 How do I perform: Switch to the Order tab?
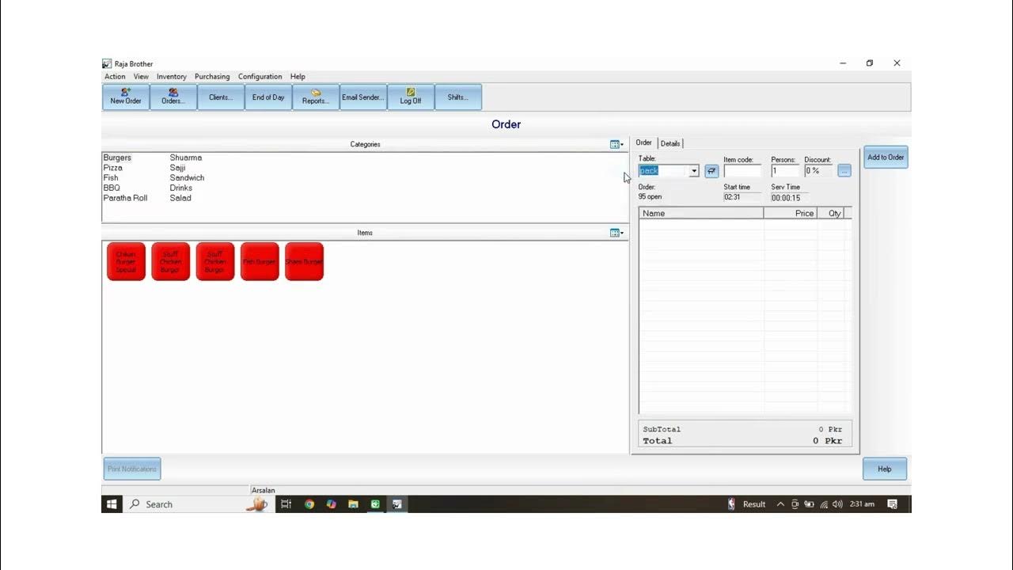coord(644,143)
